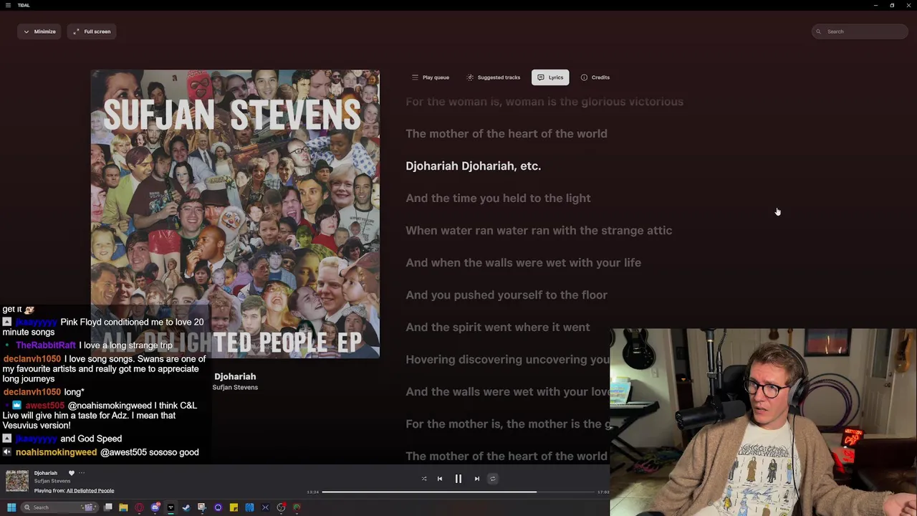
Task: Open the All Delighted People album link
Action: [90, 491]
